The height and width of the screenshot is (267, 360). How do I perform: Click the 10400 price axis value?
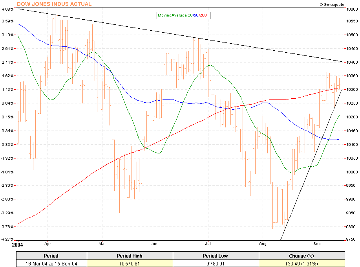click(352, 62)
